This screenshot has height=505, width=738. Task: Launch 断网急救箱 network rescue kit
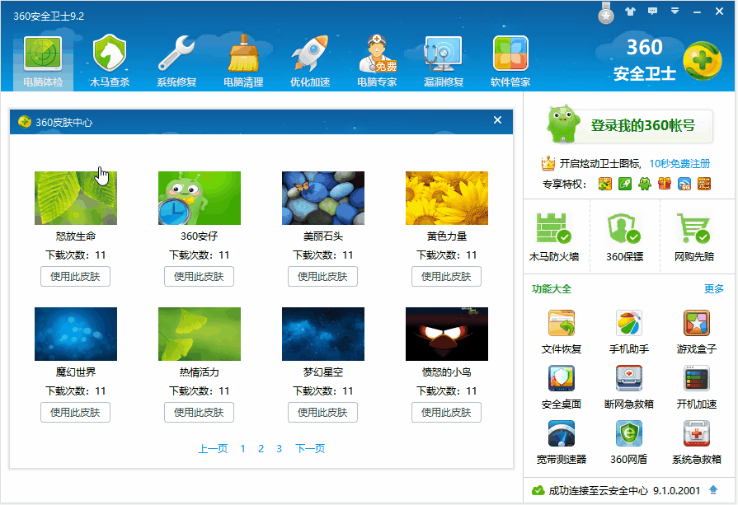pyautogui.click(x=629, y=387)
